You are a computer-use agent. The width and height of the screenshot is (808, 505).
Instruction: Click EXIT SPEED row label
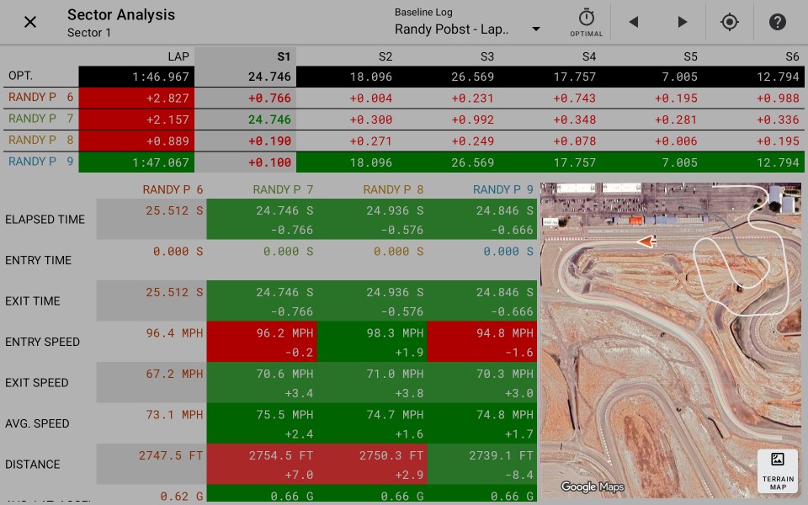point(36,383)
